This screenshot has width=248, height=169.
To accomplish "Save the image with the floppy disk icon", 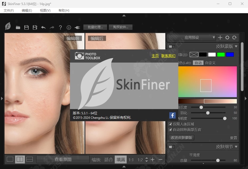I will click(x=26, y=27).
